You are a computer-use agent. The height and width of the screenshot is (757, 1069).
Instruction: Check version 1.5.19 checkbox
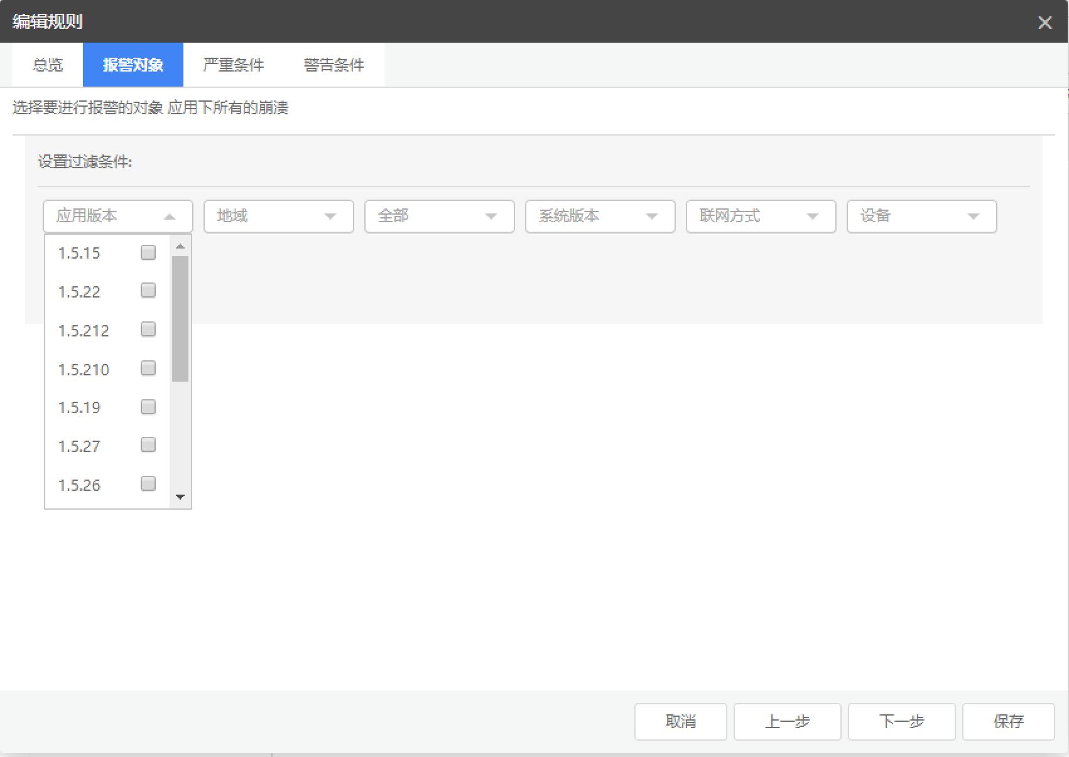click(x=148, y=407)
